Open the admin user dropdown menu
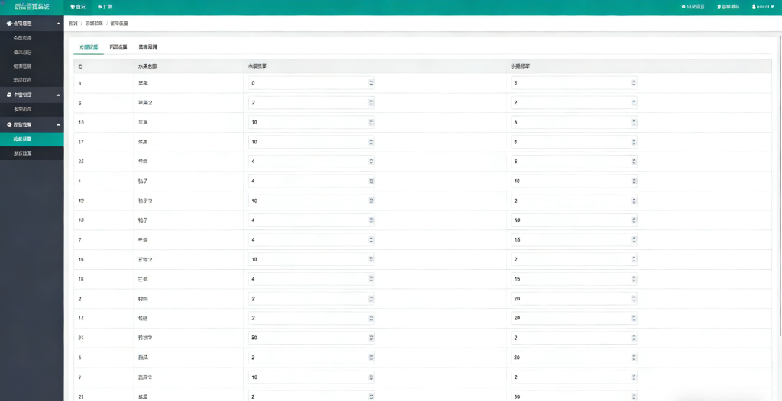This screenshot has width=782, height=401. (x=764, y=7)
